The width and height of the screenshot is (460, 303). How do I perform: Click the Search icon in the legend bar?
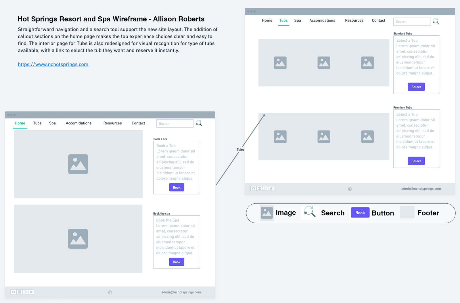point(310,212)
